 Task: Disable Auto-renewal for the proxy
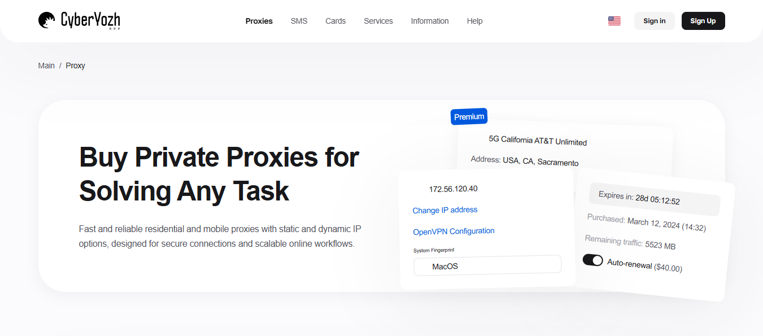click(x=593, y=260)
